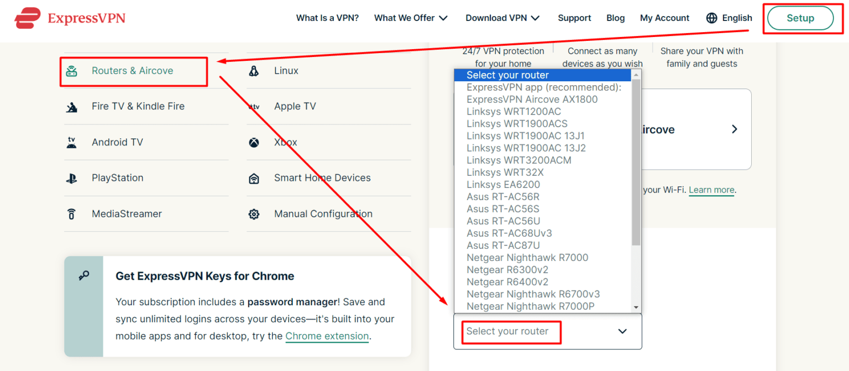The image size is (849, 371).
Task: Click the ExpressVPN logo
Action: pyautogui.click(x=70, y=18)
